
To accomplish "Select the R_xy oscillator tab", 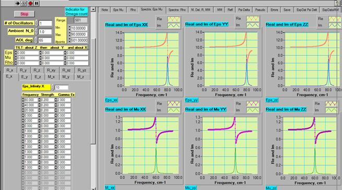I will pos(51,70).
